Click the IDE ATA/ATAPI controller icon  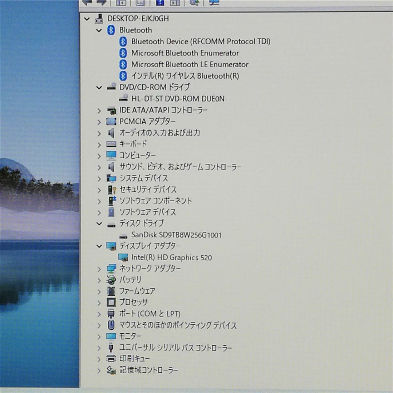111,110
